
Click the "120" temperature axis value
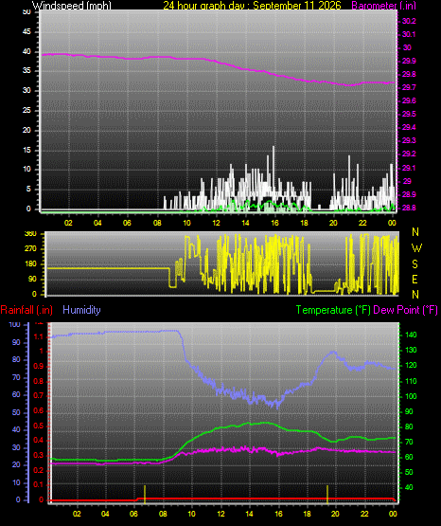tap(411, 365)
